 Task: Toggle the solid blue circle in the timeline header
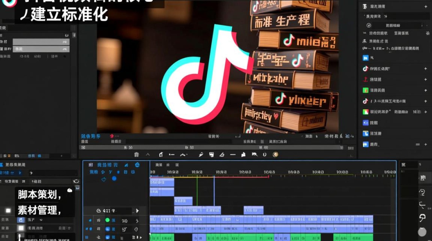coord(114,178)
